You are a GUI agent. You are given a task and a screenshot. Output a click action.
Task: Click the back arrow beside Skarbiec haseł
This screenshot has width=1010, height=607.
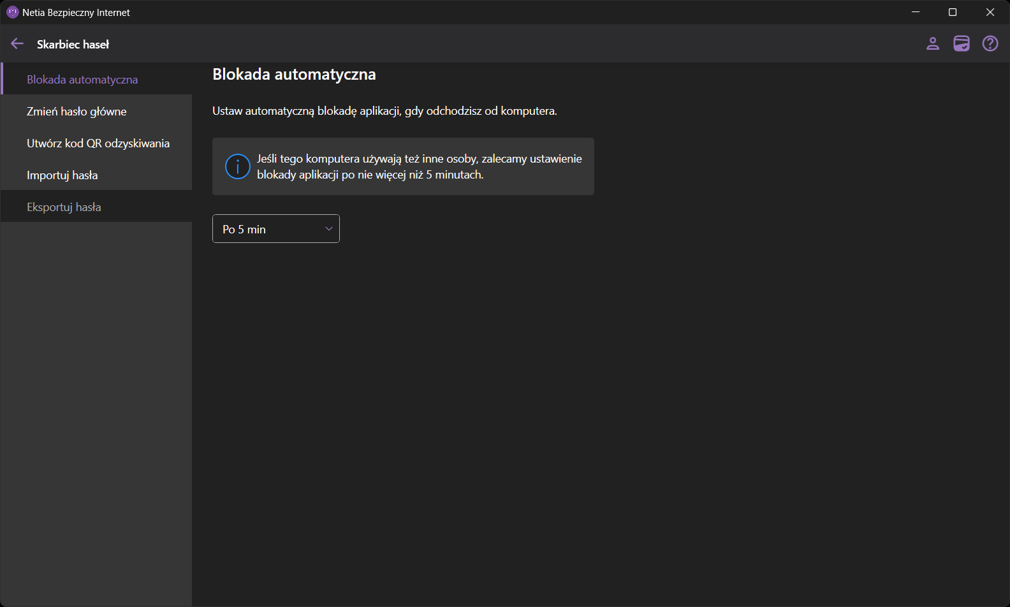point(17,44)
